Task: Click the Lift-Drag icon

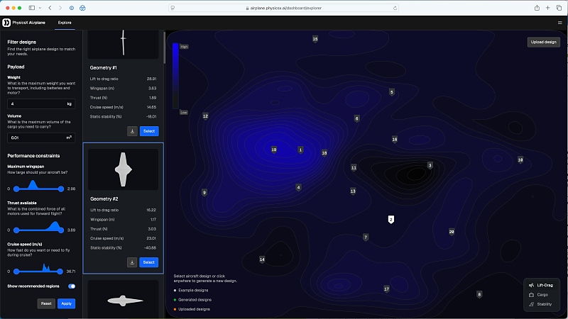Action: point(531,285)
